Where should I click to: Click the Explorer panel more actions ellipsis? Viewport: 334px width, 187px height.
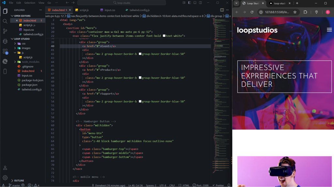tap(40, 10)
